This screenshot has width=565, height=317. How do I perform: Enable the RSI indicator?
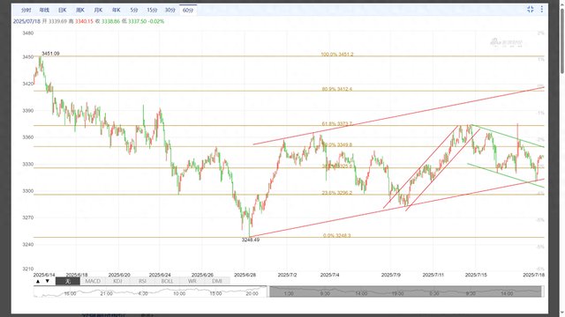coord(142,281)
